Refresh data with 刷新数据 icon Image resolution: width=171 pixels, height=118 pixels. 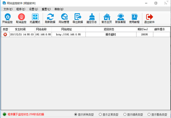click(x=50, y=17)
